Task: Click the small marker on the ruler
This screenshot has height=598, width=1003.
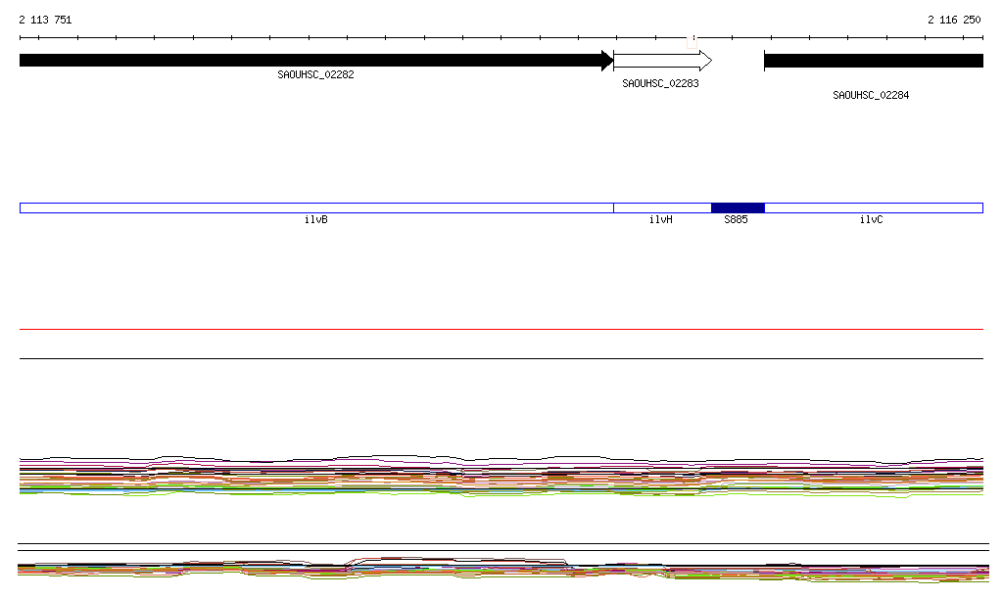Action: (693, 40)
